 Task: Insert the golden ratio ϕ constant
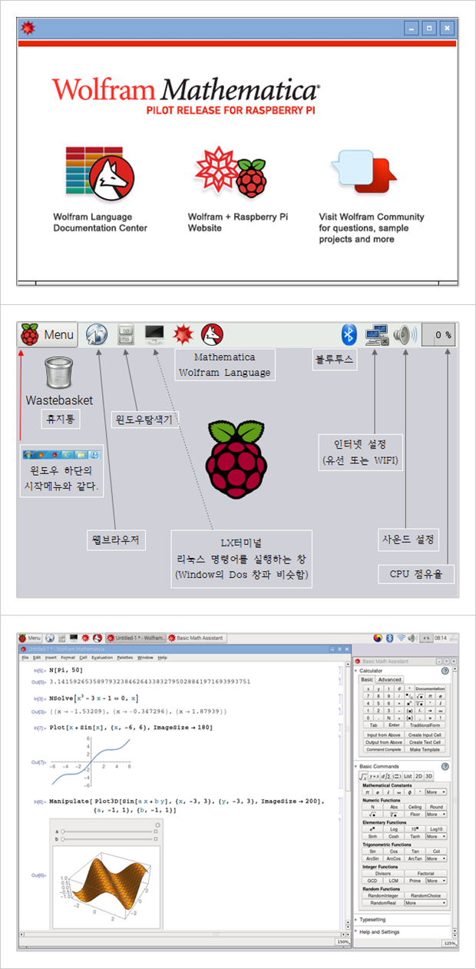click(x=409, y=792)
